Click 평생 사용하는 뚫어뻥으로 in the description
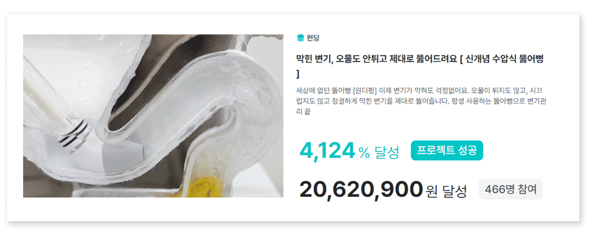 [x=487, y=101]
